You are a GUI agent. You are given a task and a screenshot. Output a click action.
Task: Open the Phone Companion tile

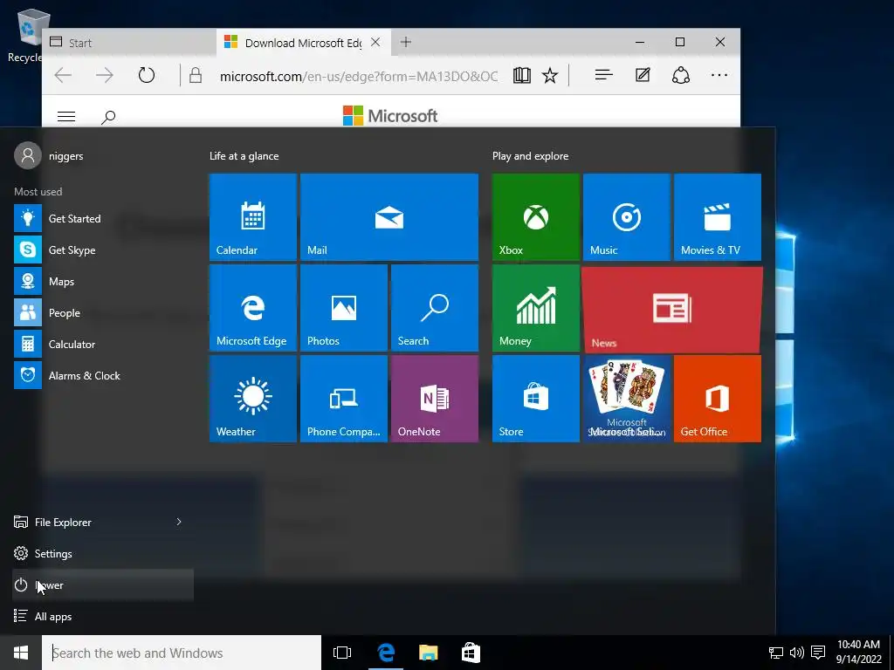(344, 398)
